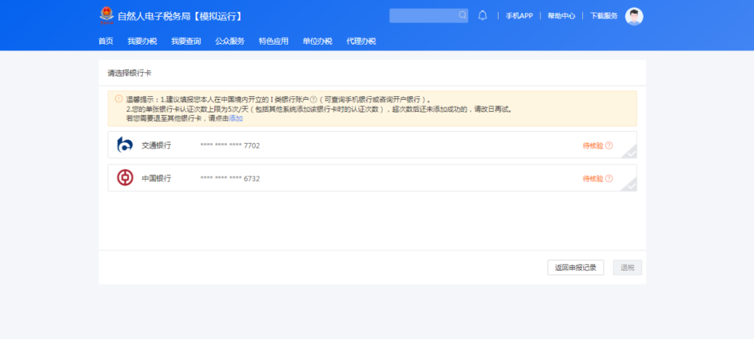The image size is (754, 339).
Task: Click help icon beside card 7702 status
Action: pos(609,146)
